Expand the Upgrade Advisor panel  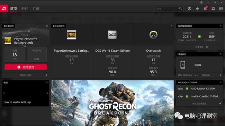(220, 83)
